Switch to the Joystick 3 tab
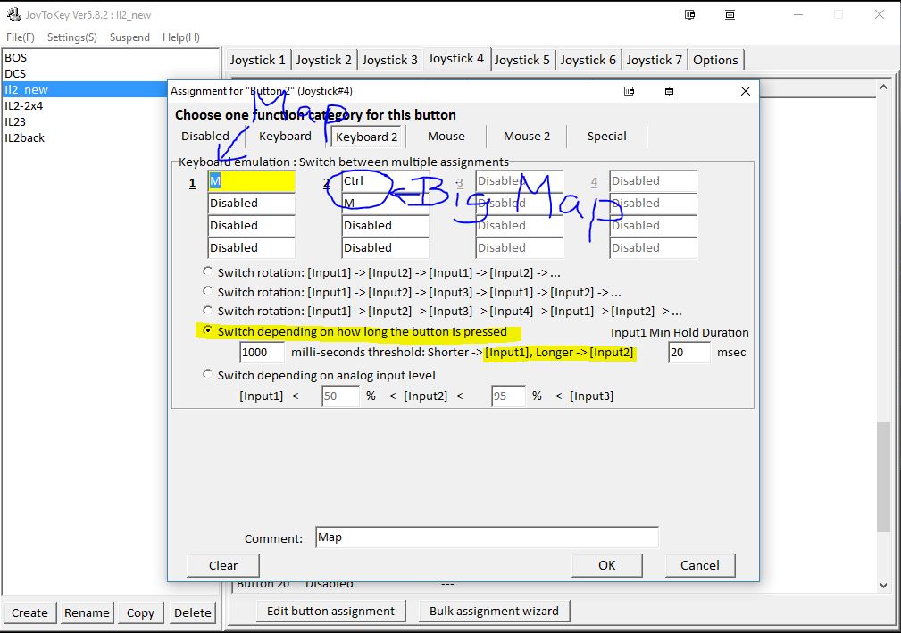The height and width of the screenshot is (633, 901). coord(389,60)
